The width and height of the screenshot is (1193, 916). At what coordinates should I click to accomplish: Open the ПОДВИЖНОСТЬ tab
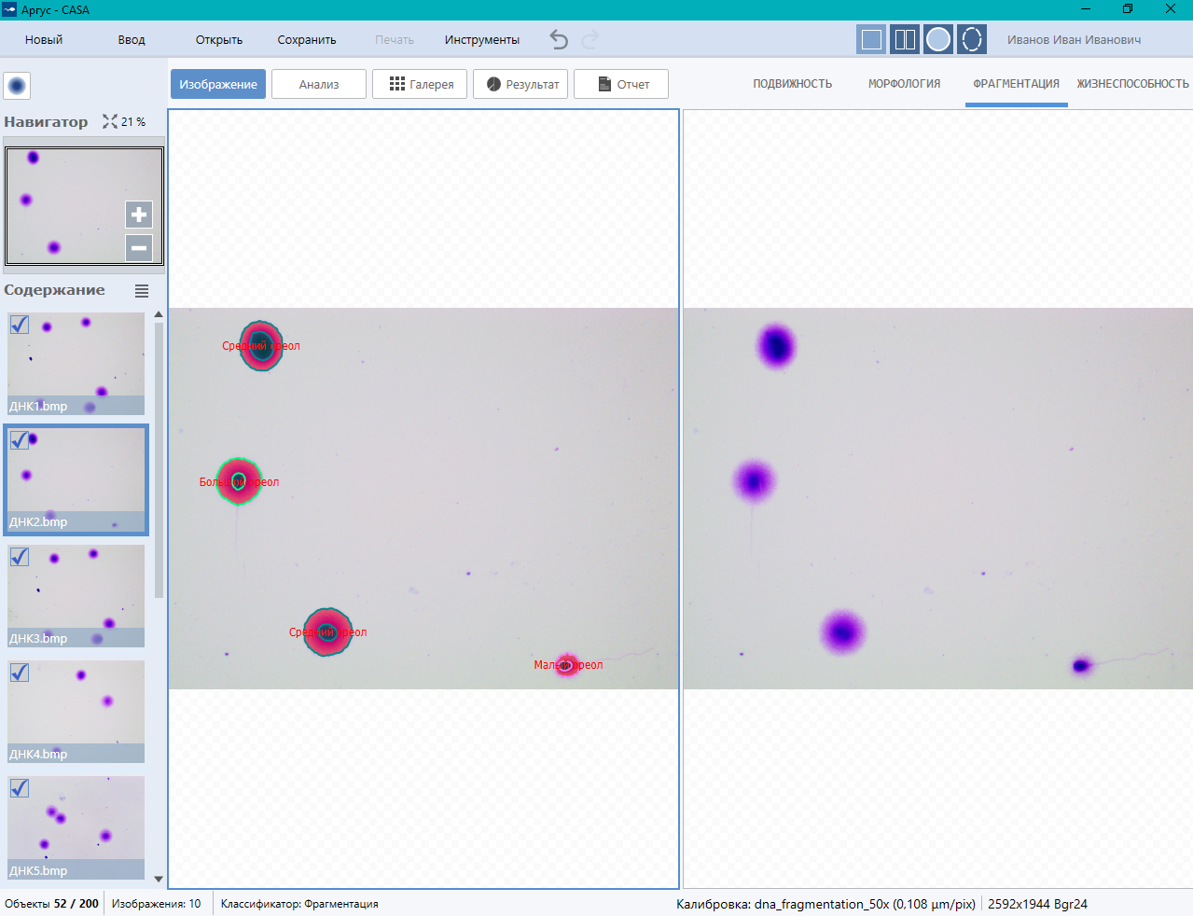pos(792,84)
